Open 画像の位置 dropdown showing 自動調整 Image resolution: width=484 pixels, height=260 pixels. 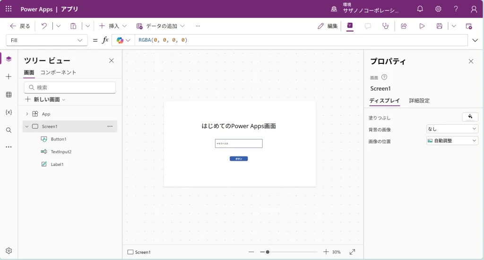pyautogui.click(x=452, y=141)
